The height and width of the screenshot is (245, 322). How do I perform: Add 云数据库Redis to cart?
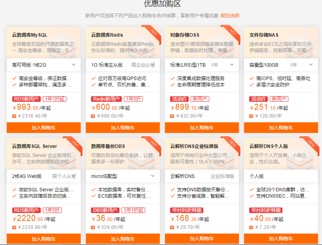123,127
